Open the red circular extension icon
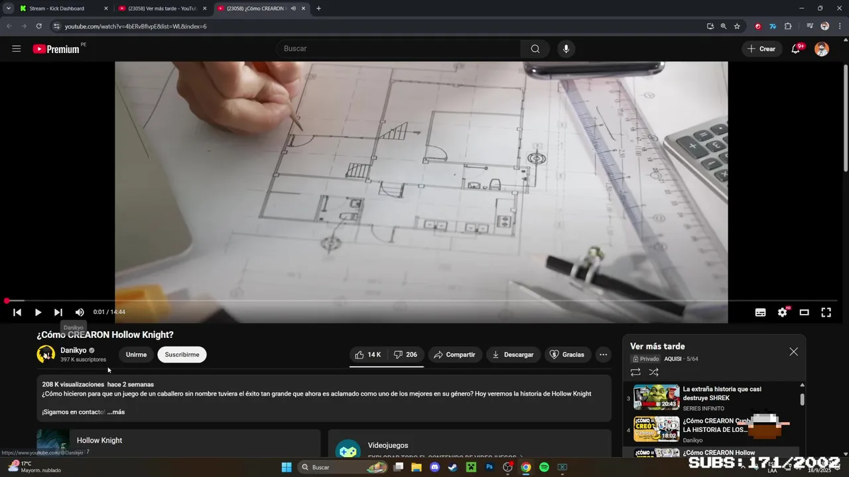Image resolution: width=849 pixels, height=477 pixels. point(758,26)
